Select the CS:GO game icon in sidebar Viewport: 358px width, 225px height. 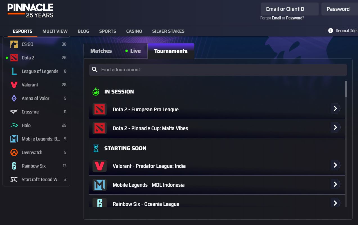(14, 44)
